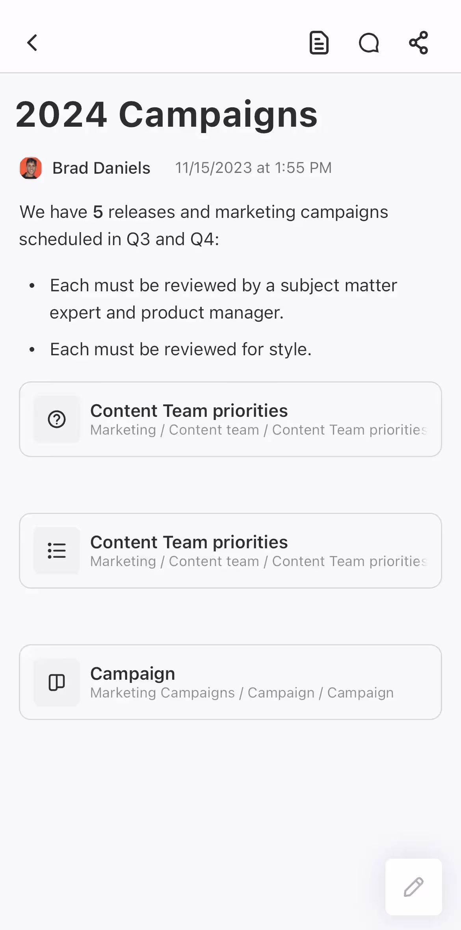Tap Brad Daniels' profile avatar
The height and width of the screenshot is (930, 461).
pyautogui.click(x=31, y=167)
